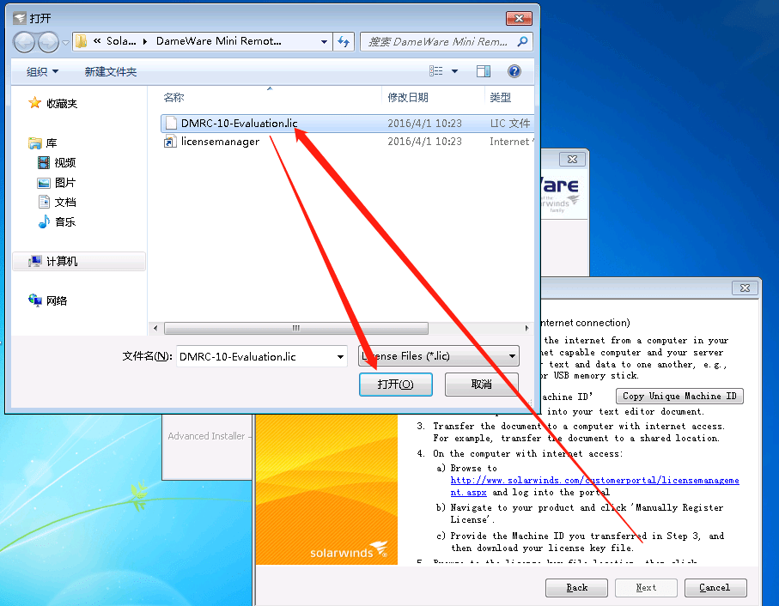
Task: Select 收藏夹 favorites in navigation pane
Action: pos(62,103)
